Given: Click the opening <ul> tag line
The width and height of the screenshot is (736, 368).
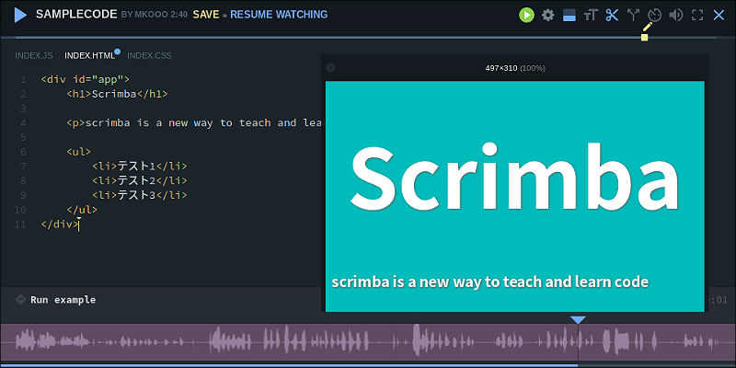Looking at the screenshot, I should [x=79, y=152].
